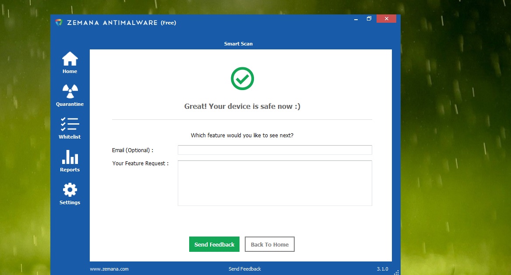This screenshot has width=511, height=275.
Task: Click Send Feedback link in footer
Action: [245, 269]
